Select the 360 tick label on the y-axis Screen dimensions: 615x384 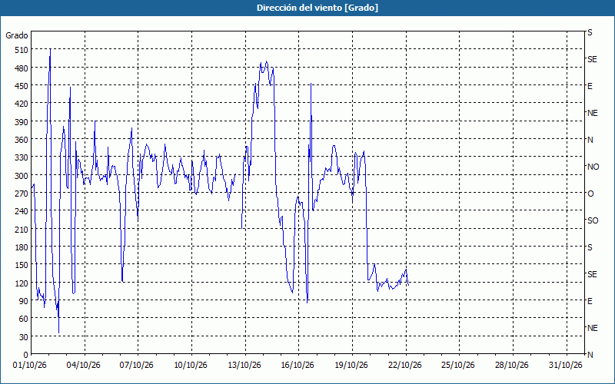(x=22, y=140)
